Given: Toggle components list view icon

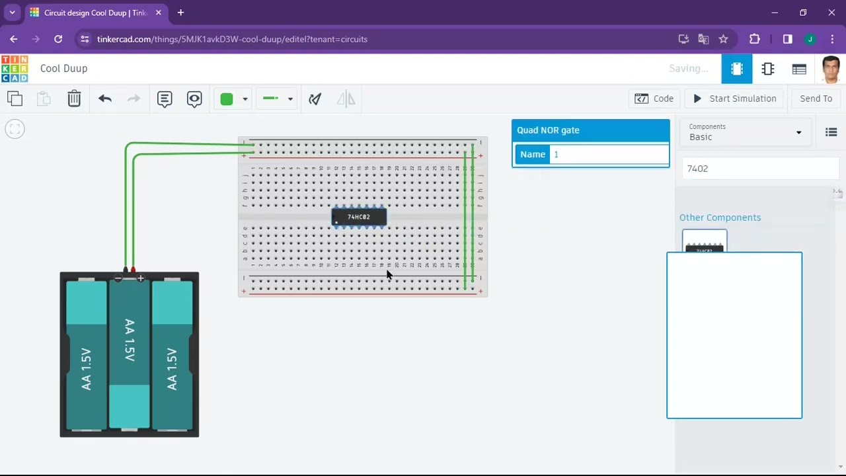Looking at the screenshot, I should [831, 132].
